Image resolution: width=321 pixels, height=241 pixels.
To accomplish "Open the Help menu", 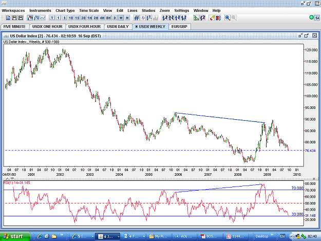I will pos(216,10).
